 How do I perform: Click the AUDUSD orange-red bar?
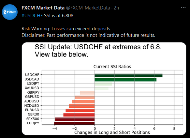(x=83, y=101)
